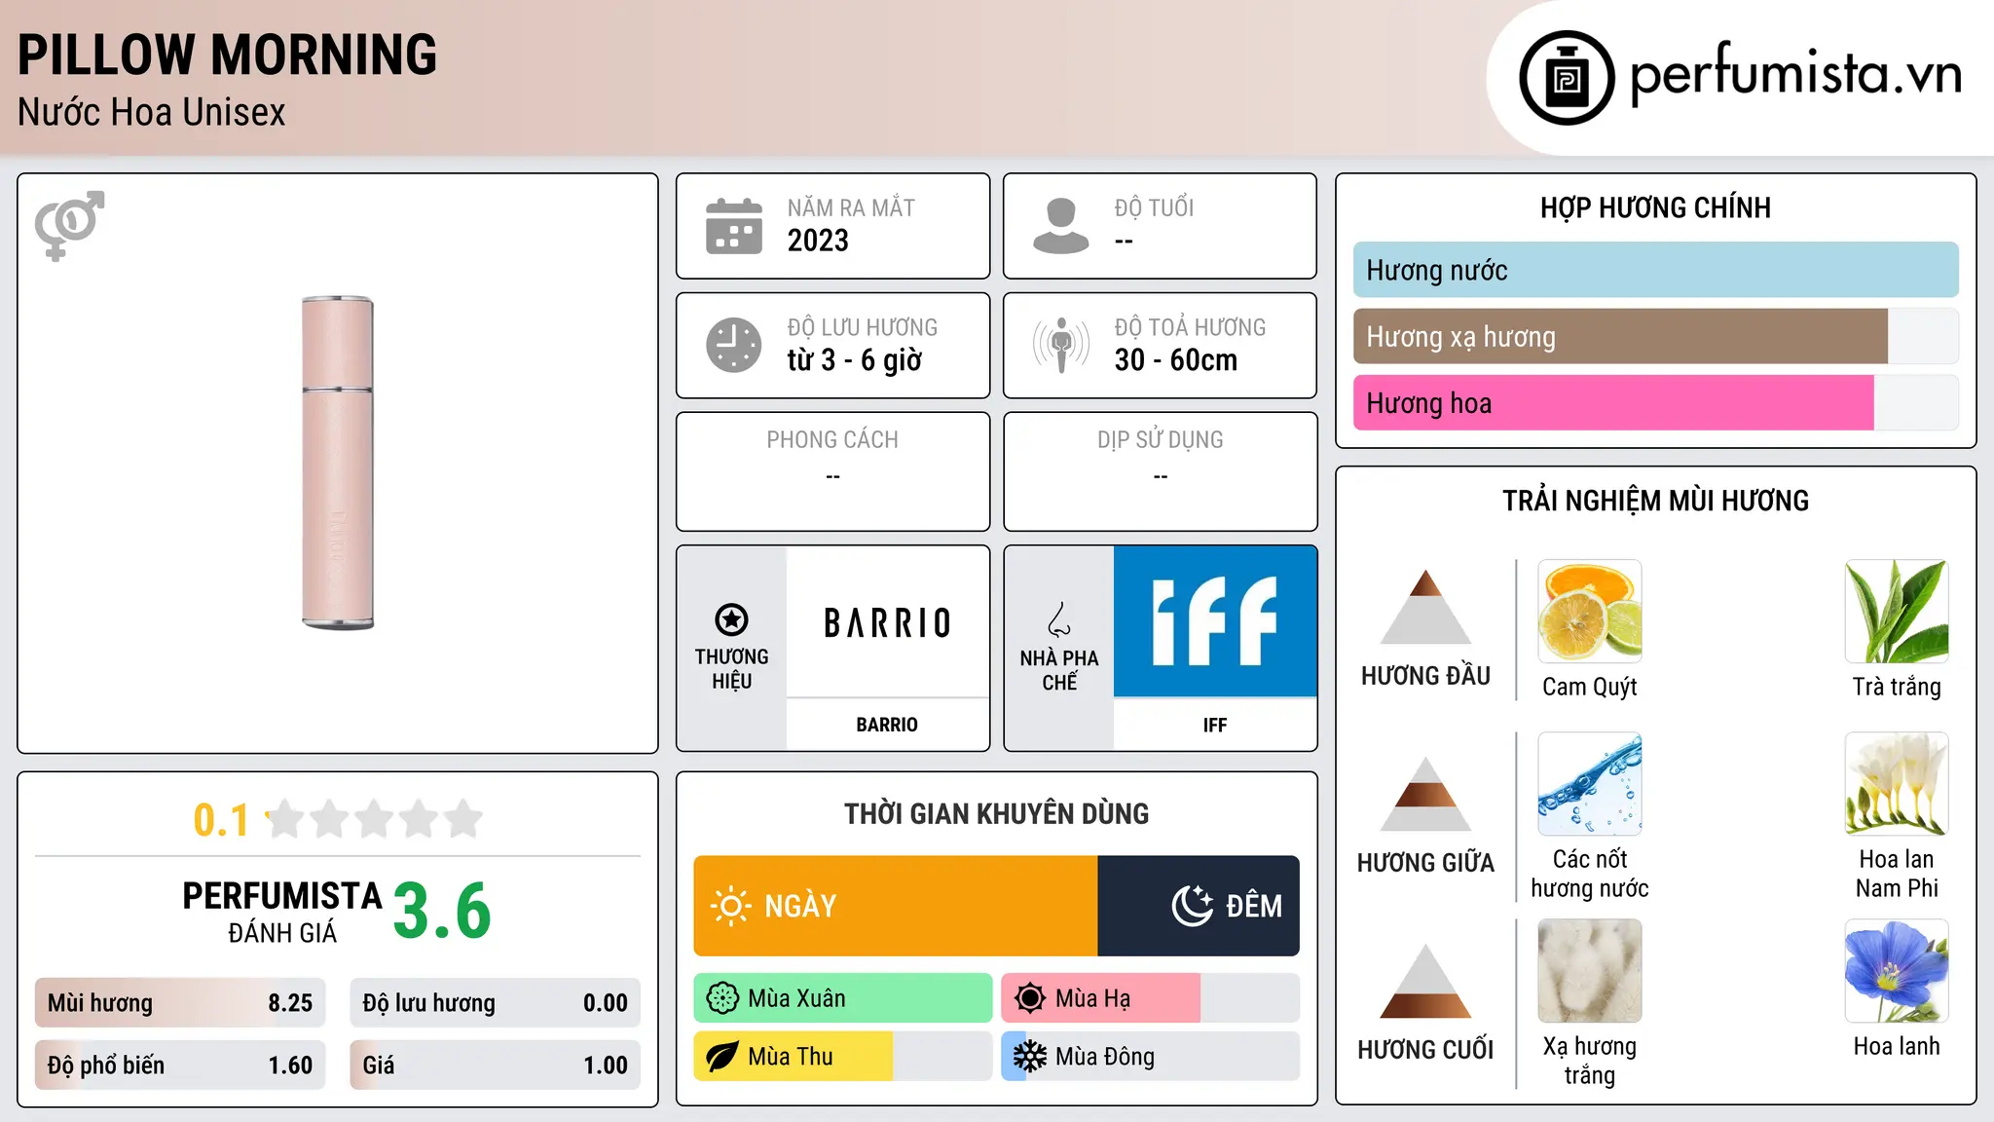
Task: Click the star badge brand icon
Action: click(731, 619)
